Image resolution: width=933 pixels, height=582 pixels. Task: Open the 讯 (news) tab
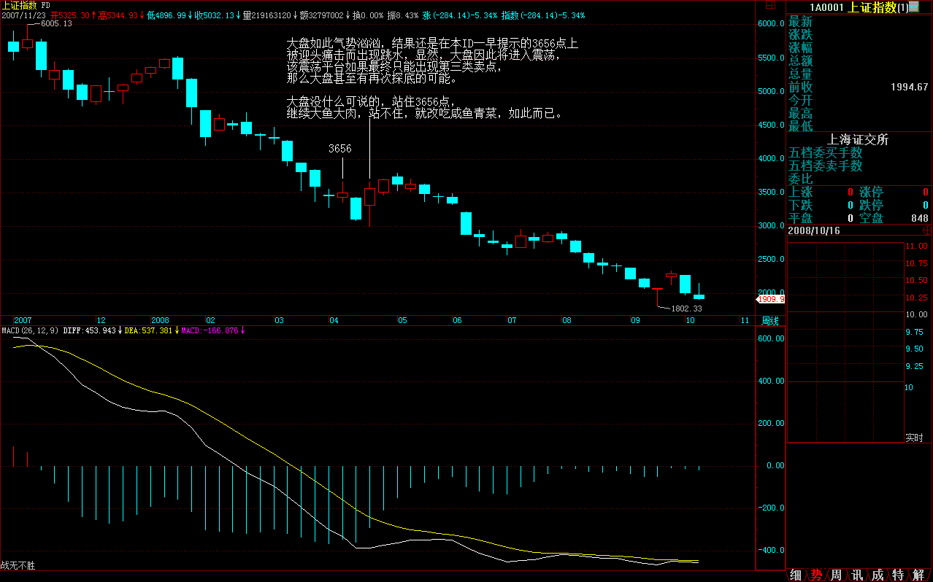click(857, 575)
